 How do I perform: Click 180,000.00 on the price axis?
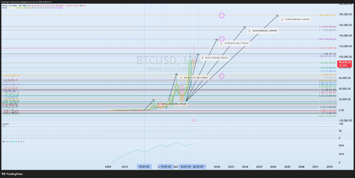[345, 14]
